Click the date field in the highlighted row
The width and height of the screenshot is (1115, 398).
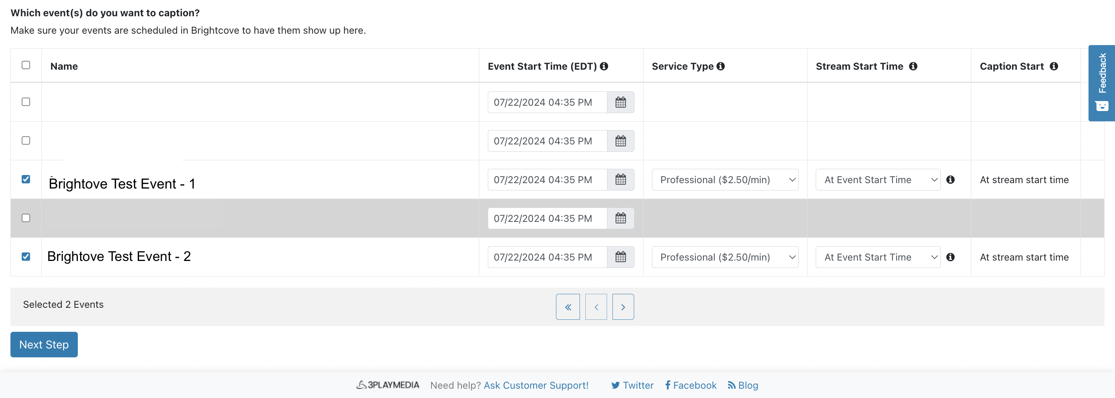(547, 219)
